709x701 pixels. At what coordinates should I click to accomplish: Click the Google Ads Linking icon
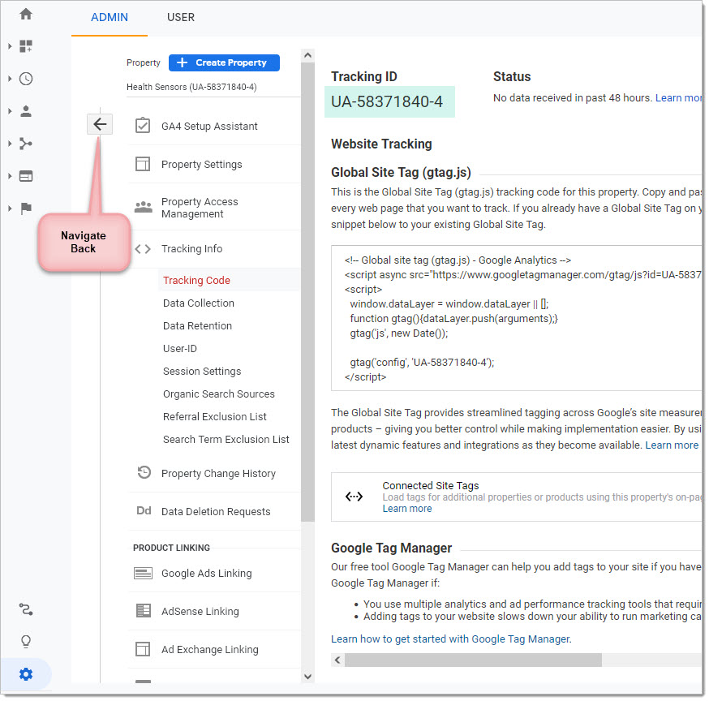(143, 574)
